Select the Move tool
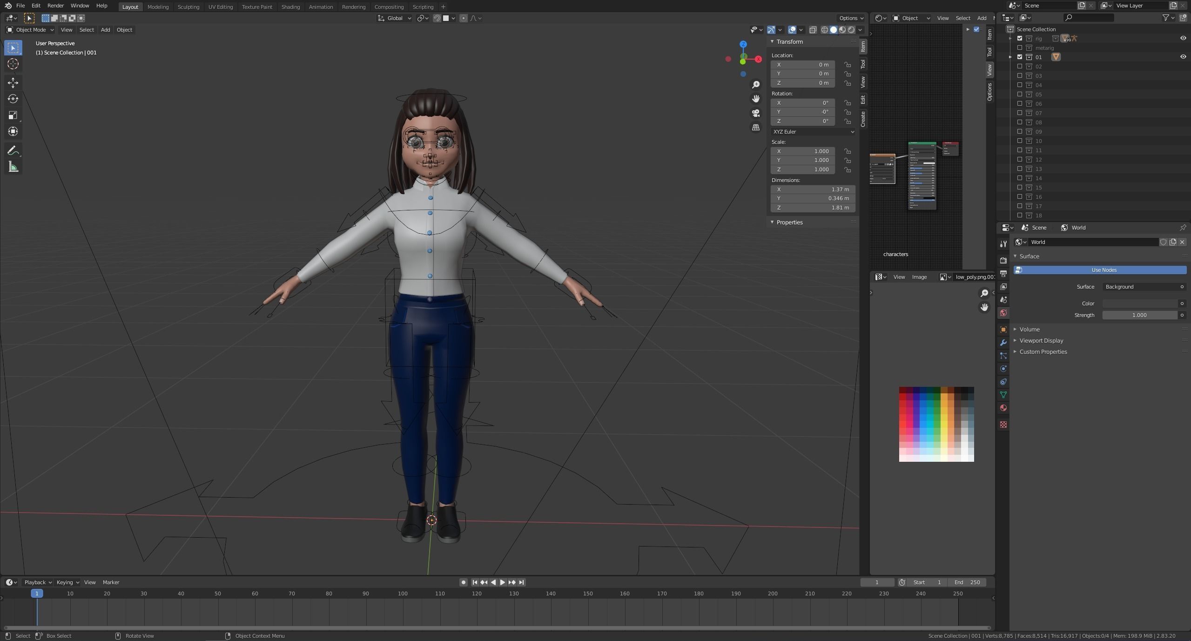The width and height of the screenshot is (1191, 641). 13,83
